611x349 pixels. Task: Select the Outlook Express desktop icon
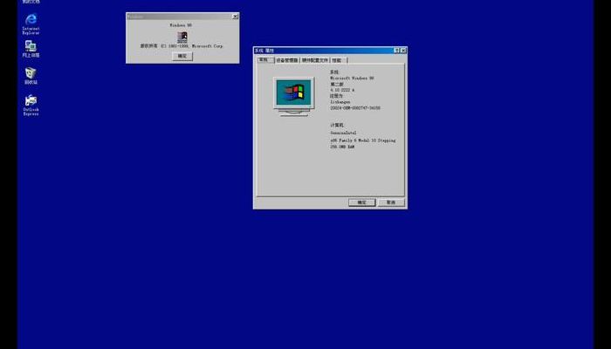31,105
